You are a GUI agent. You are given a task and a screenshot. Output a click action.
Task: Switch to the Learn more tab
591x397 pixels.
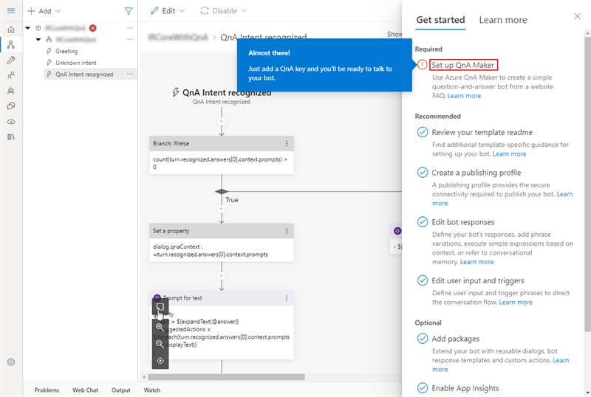(503, 20)
